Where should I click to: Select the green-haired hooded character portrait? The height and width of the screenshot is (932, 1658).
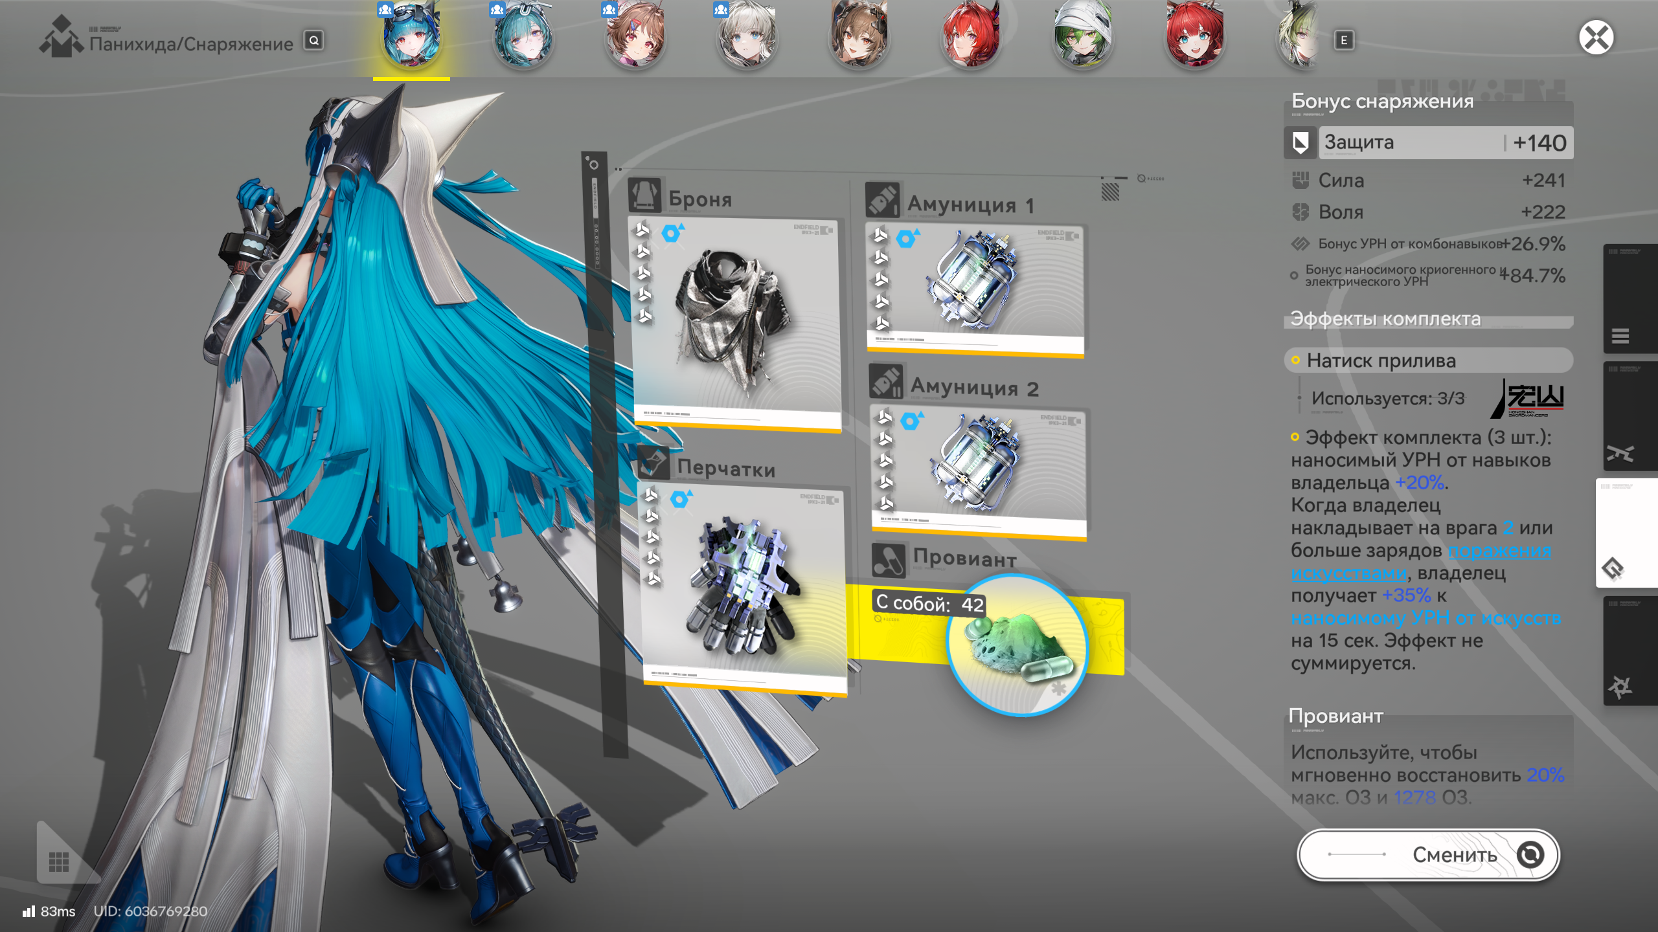[x=1083, y=38]
